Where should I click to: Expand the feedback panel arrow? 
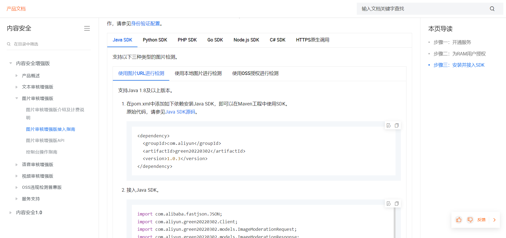click(494, 220)
